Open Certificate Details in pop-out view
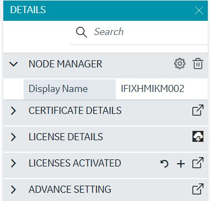210x201 pixels. point(198,110)
